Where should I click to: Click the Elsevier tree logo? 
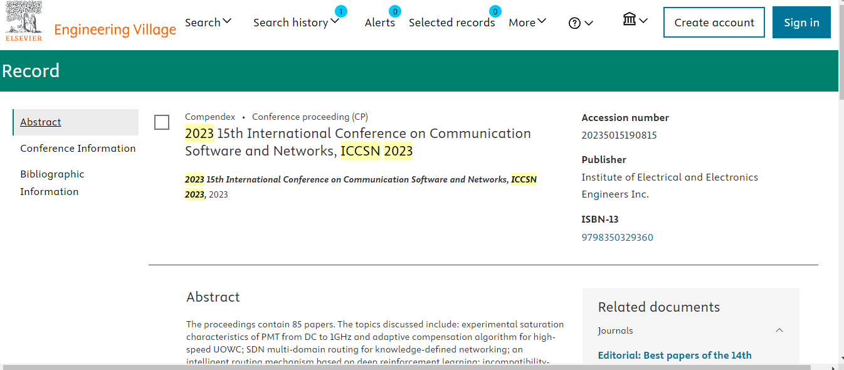coord(24,21)
